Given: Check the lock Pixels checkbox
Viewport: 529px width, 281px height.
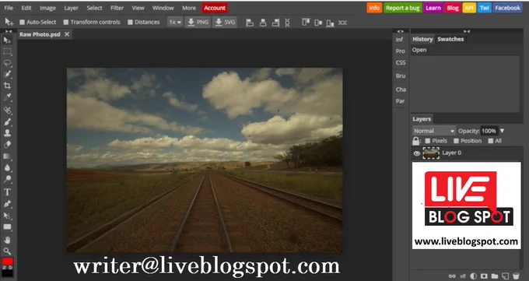Looking at the screenshot, I should click(x=428, y=141).
